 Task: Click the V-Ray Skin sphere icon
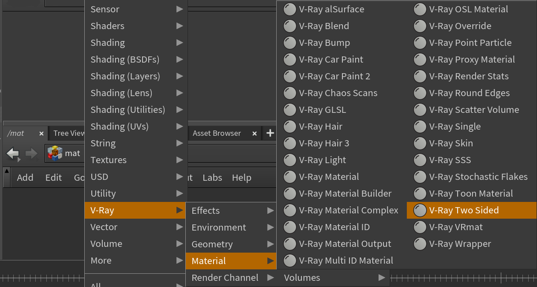coord(420,143)
